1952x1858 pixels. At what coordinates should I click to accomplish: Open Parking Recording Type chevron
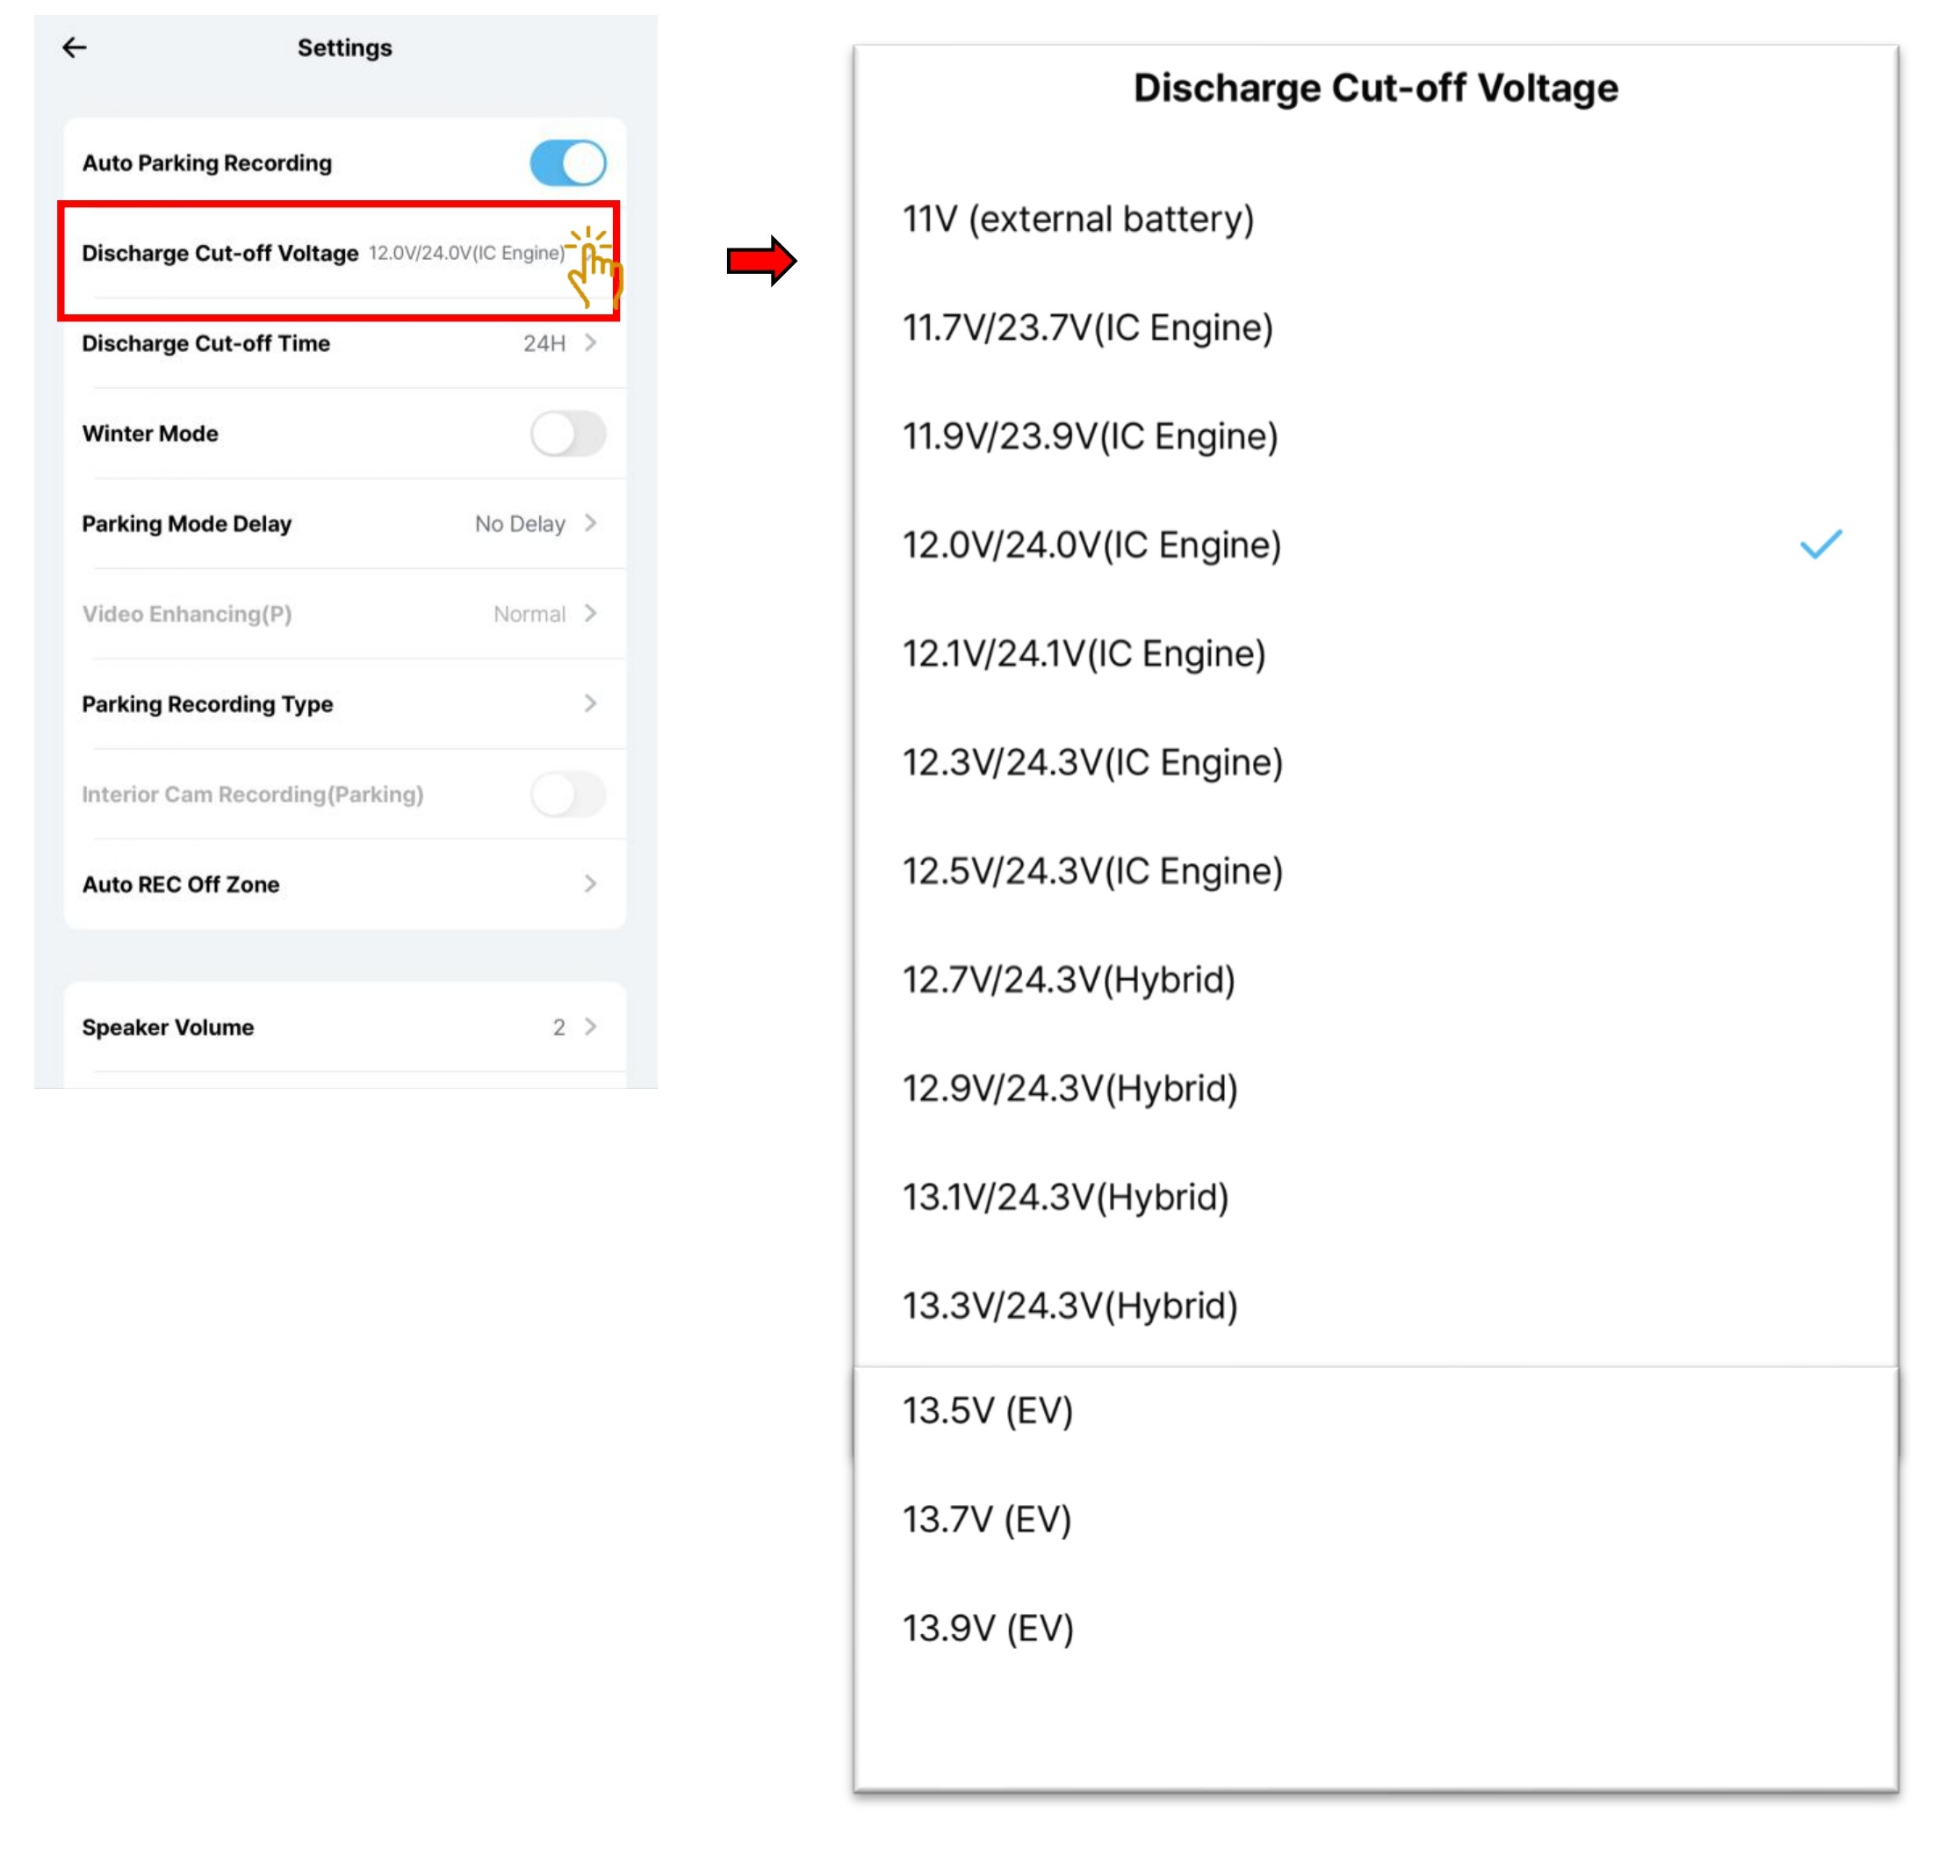pyautogui.click(x=590, y=703)
